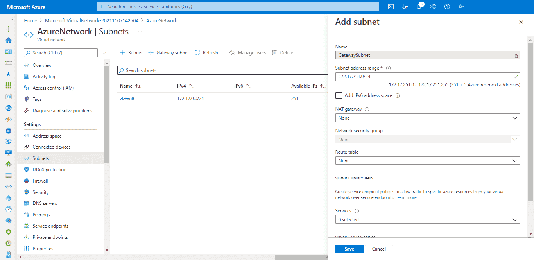Copy the GatewaySubnet name to clipboard

tap(516, 56)
